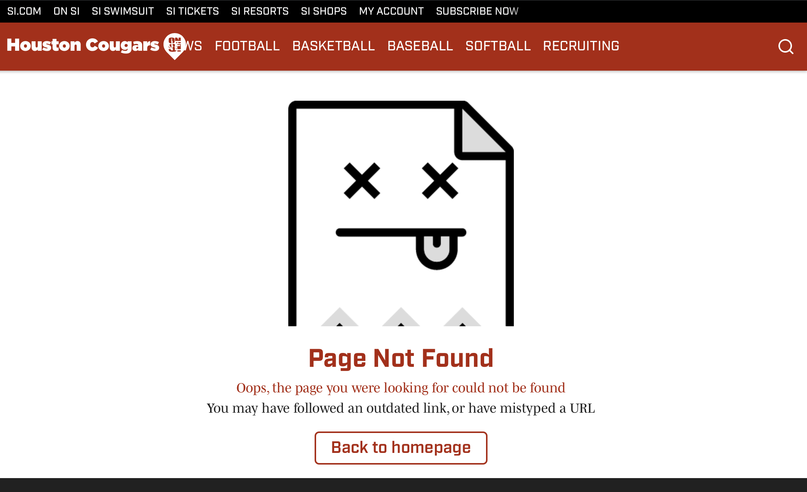Open the ON SI top link
The height and width of the screenshot is (492, 807).
[67, 11]
